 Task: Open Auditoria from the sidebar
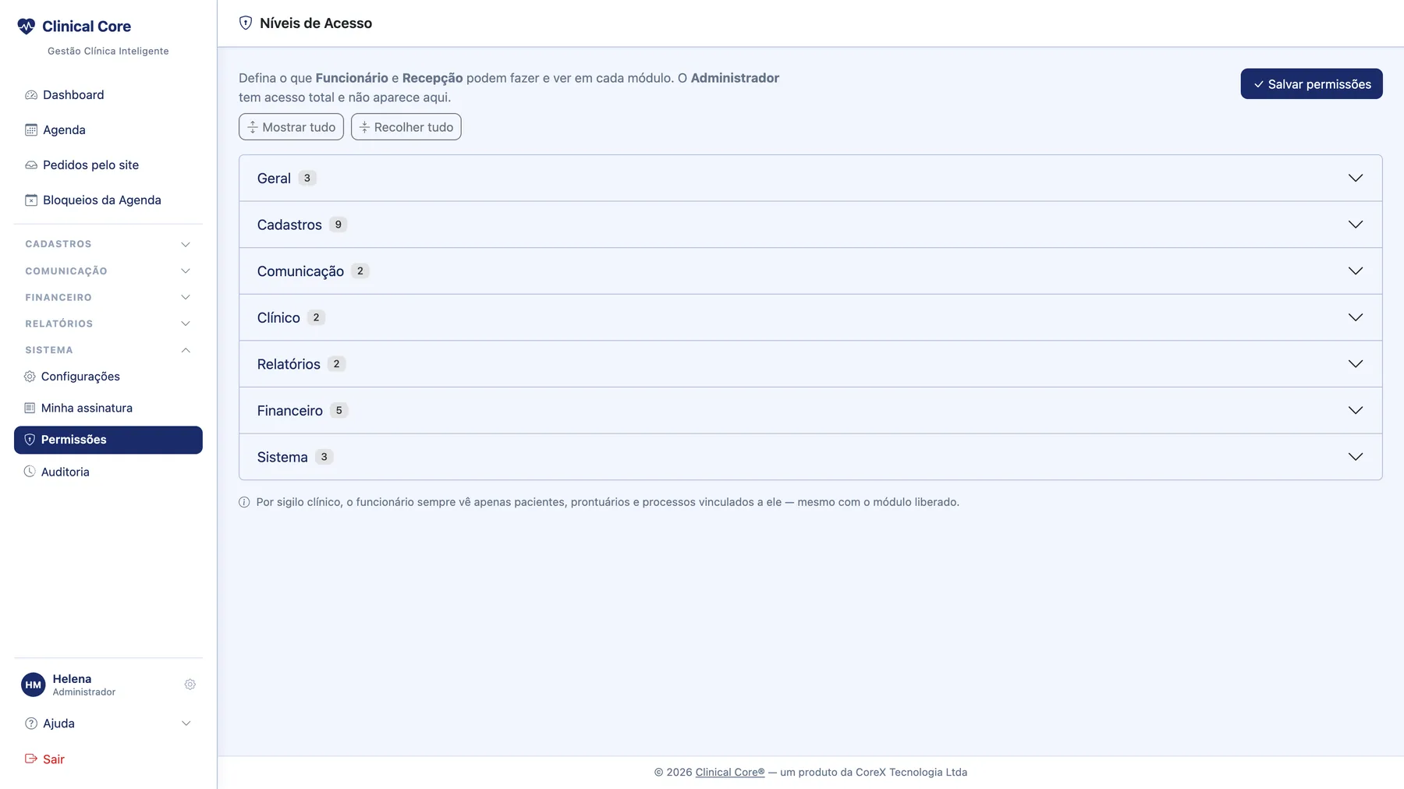tap(108, 472)
